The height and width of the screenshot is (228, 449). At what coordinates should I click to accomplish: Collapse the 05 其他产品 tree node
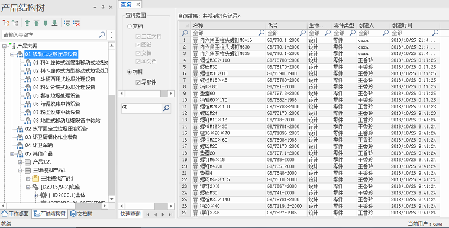point(12,154)
